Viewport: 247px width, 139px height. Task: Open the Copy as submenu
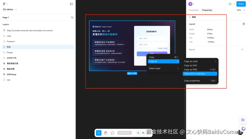[163, 61]
